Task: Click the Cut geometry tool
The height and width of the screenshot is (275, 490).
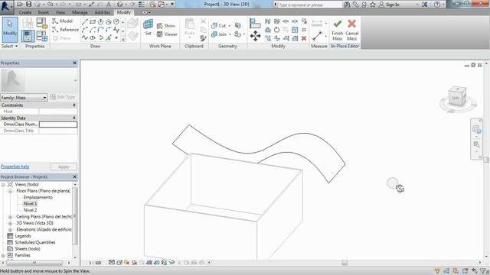Action: click(219, 25)
